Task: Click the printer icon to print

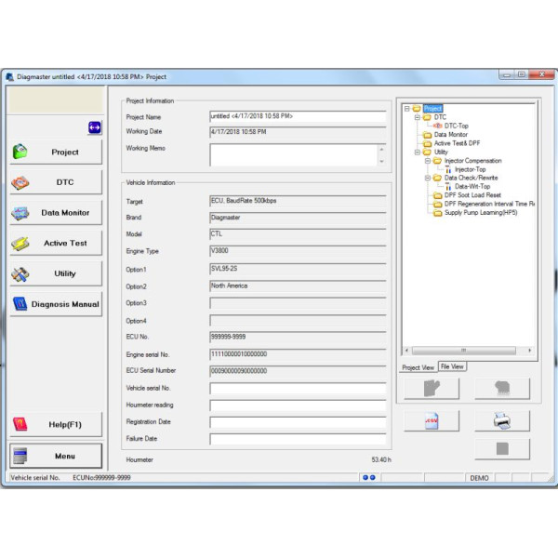Action: [502, 420]
